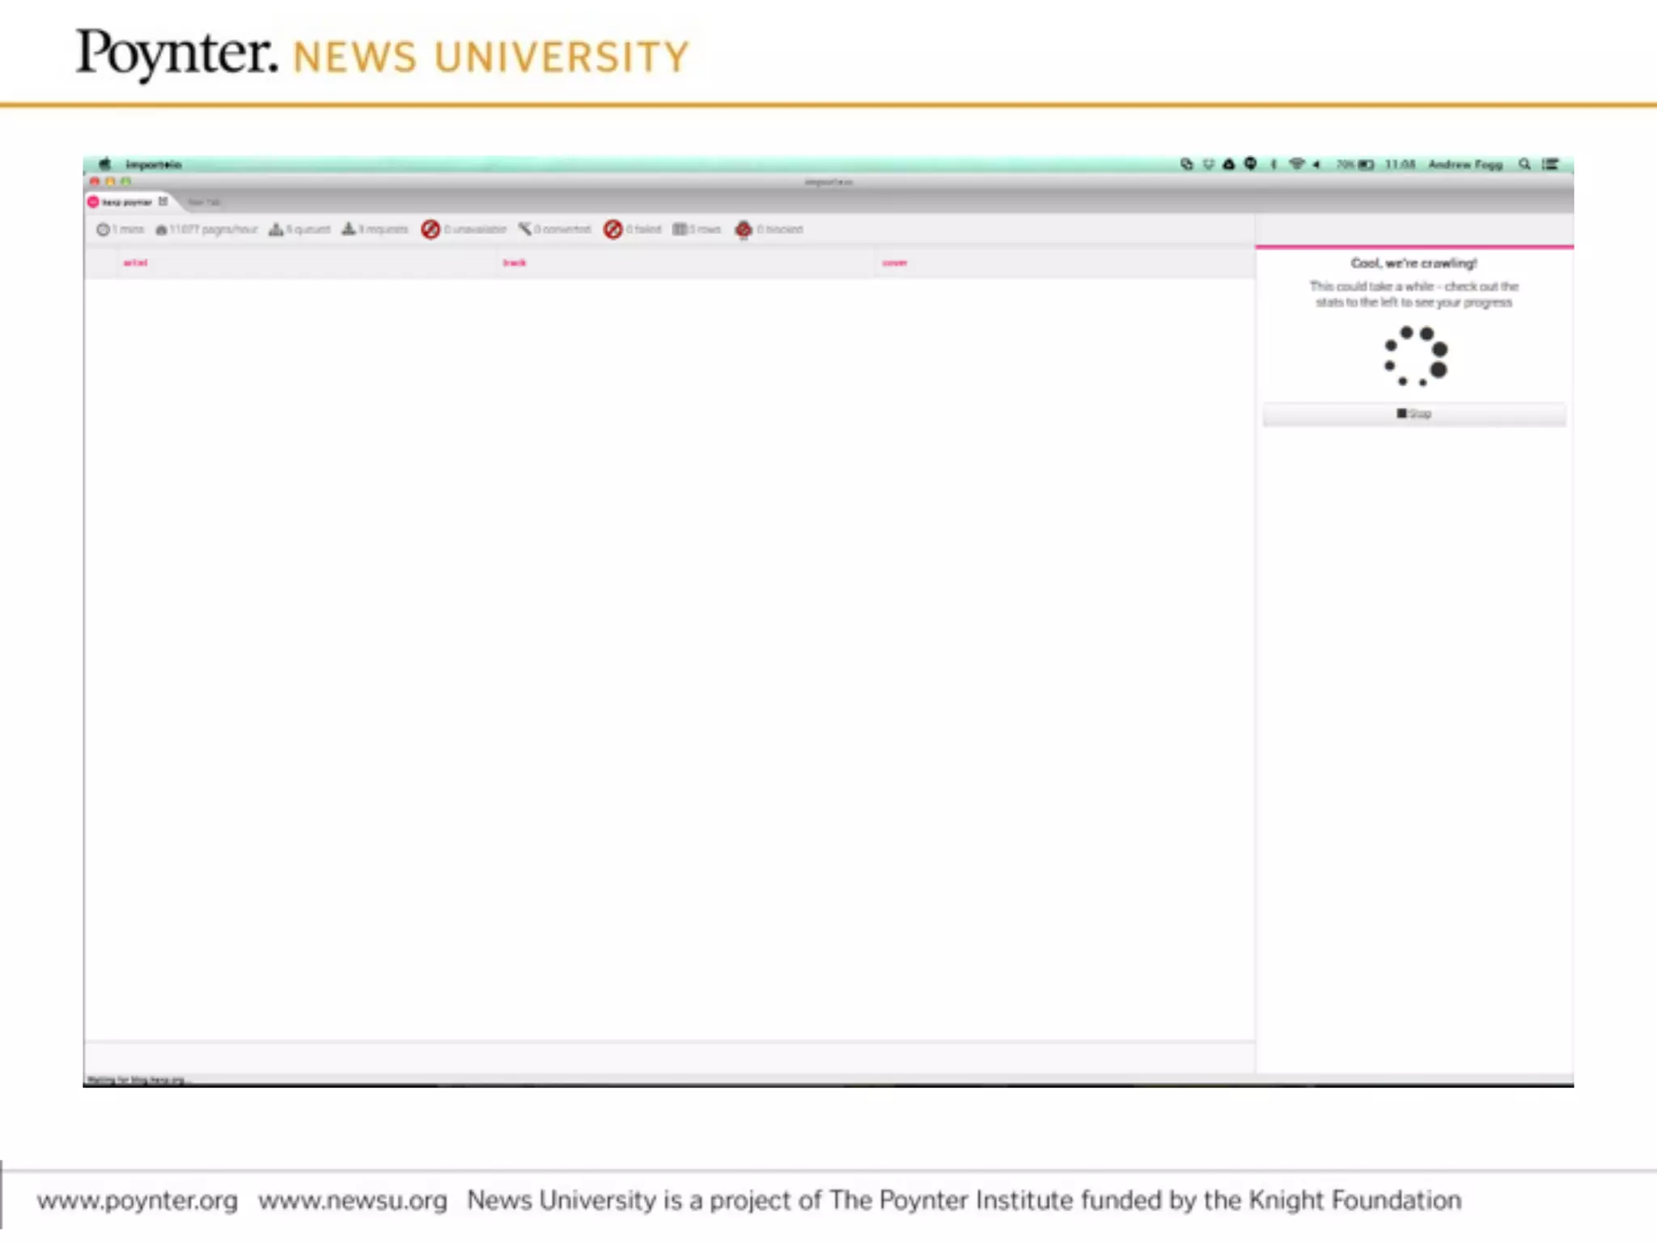
Task: Click the clock icon showing minutes elapsed
Action: click(103, 230)
